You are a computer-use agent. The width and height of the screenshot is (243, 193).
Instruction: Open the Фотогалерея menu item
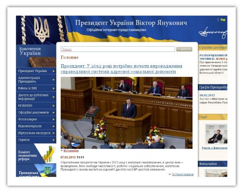pyautogui.click(x=36, y=119)
